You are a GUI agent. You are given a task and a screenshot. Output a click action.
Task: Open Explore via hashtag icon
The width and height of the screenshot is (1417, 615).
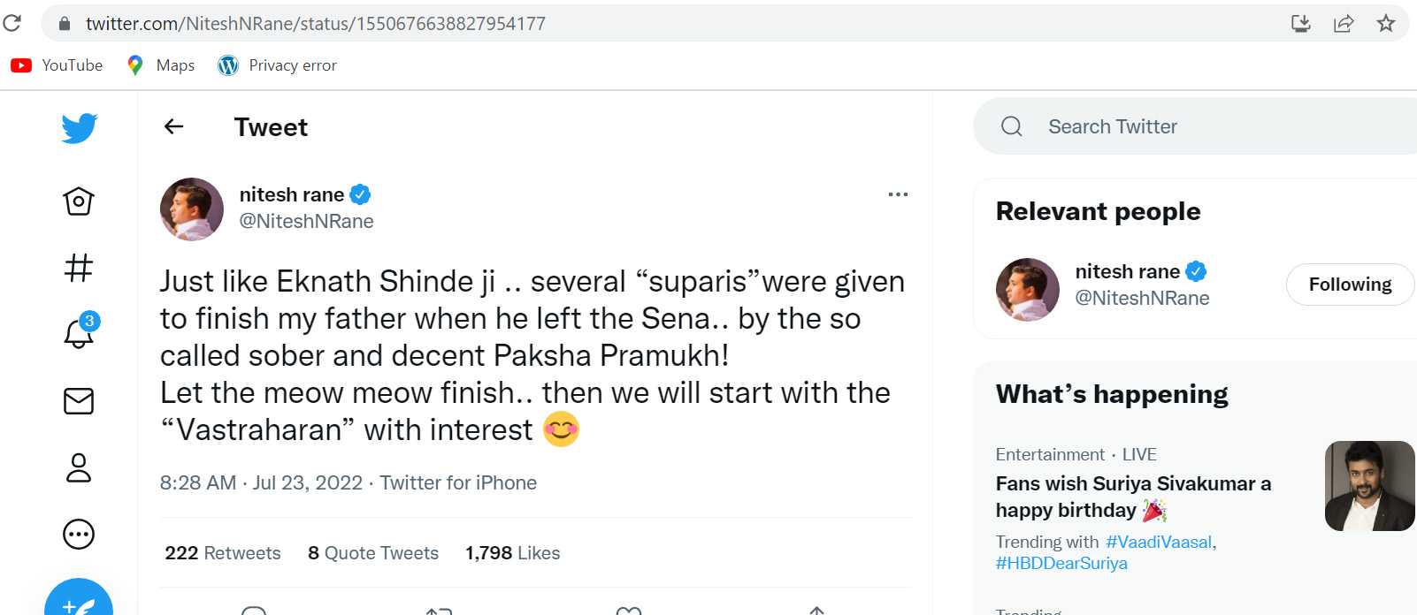coord(79,268)
